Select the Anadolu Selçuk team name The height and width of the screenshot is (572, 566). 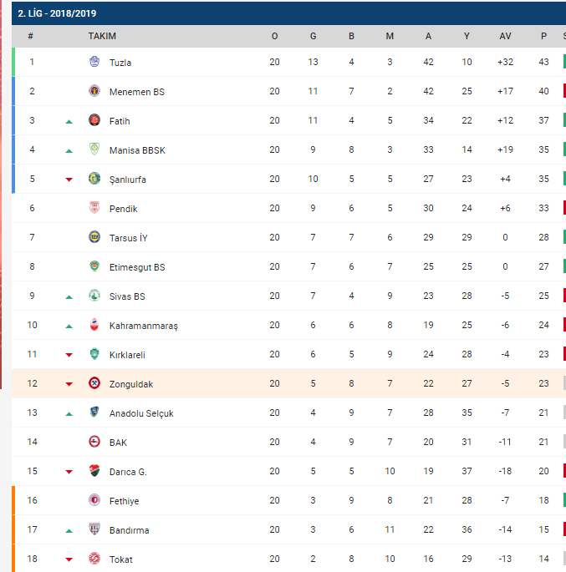tap(142, 413)
